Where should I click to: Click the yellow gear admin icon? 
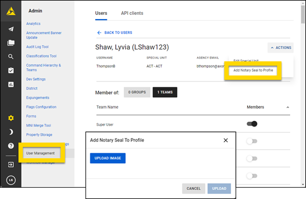click(x=11, y=118)
